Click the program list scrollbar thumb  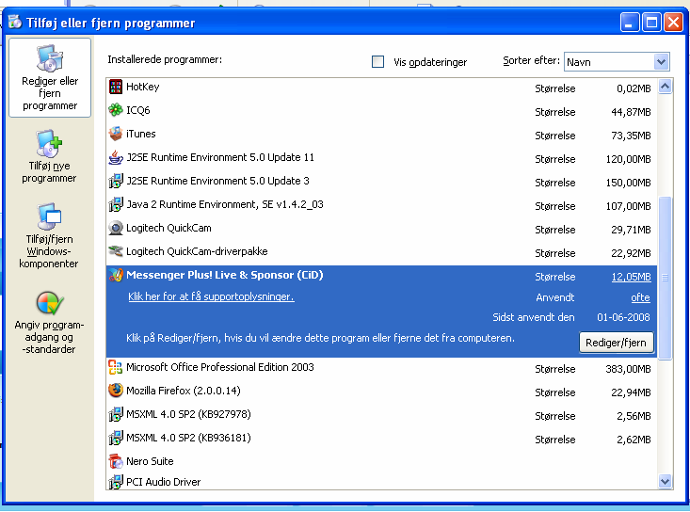point(665,278)
